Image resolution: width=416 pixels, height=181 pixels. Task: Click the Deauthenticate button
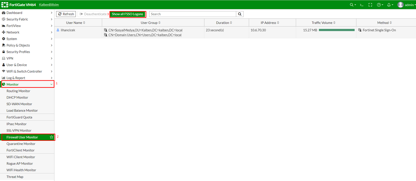point(93,14)
